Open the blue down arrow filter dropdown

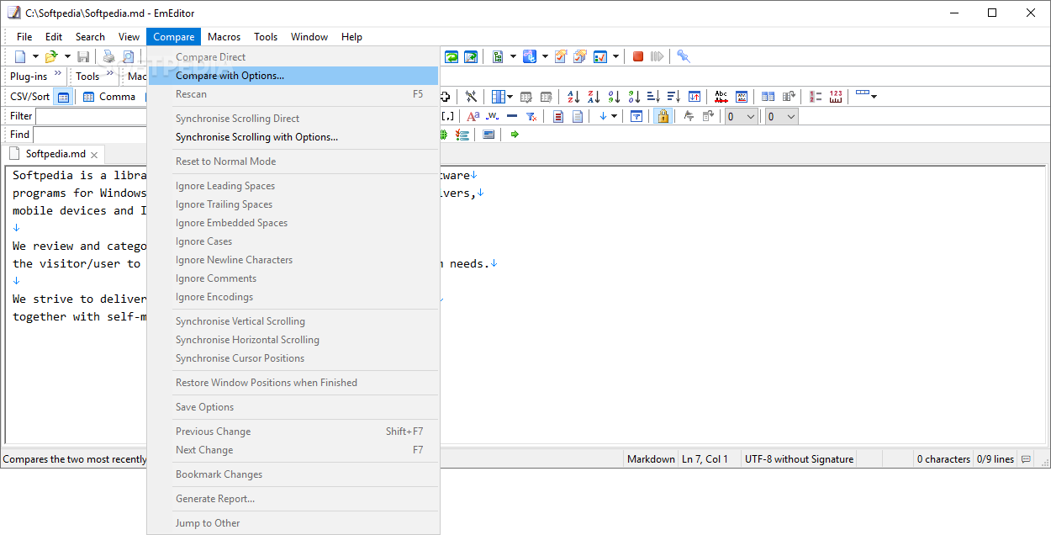tap(614, 116)
